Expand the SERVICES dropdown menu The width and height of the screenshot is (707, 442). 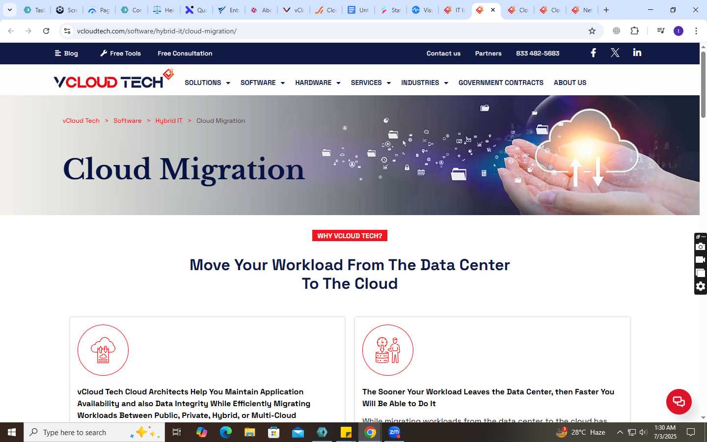coord(371,83)
